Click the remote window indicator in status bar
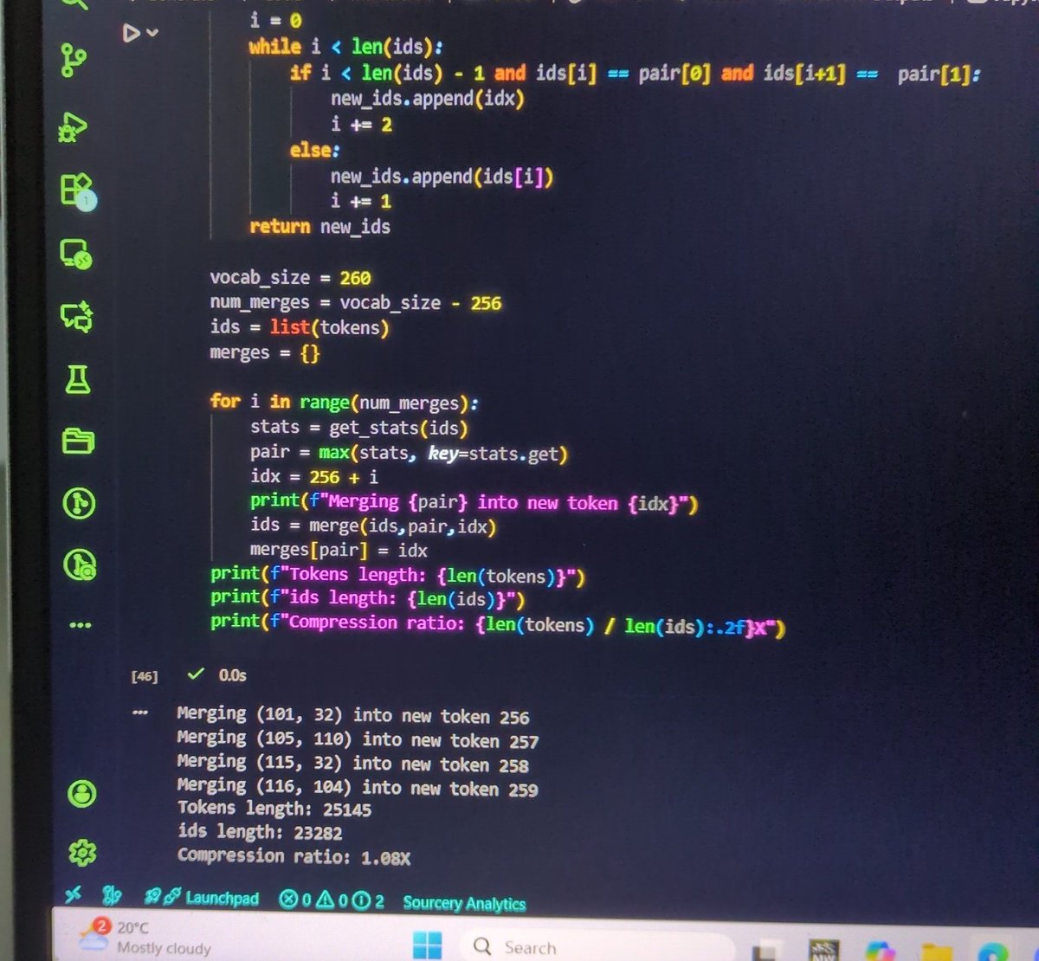The width and height of the screenshot is (1039, 961). tap(74, 894)
